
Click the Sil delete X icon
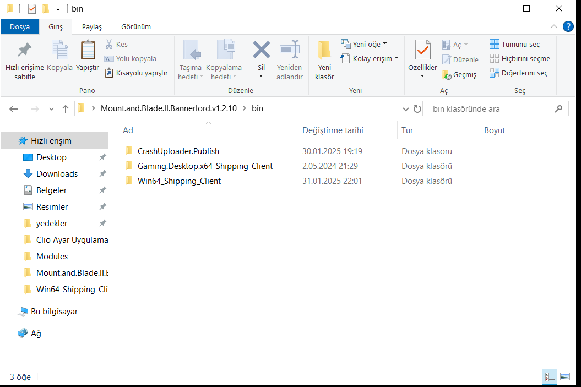tap(261, 50)
